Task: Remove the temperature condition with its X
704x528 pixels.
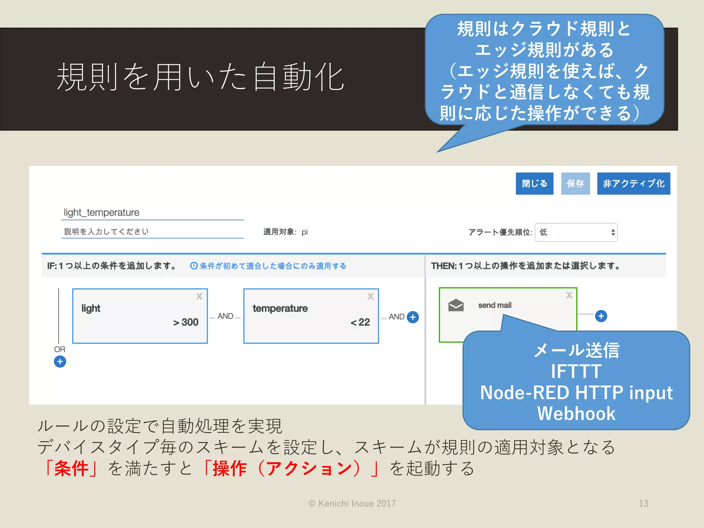Action: pyautogui.click(x=370, y=297)
